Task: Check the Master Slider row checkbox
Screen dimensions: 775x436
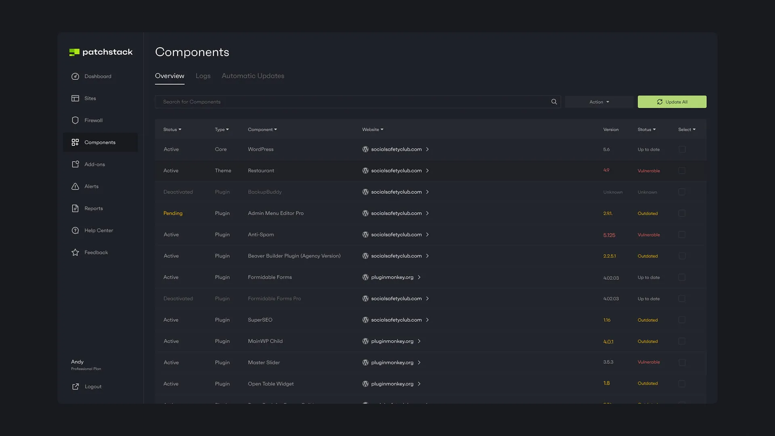Action: point(682,363)
